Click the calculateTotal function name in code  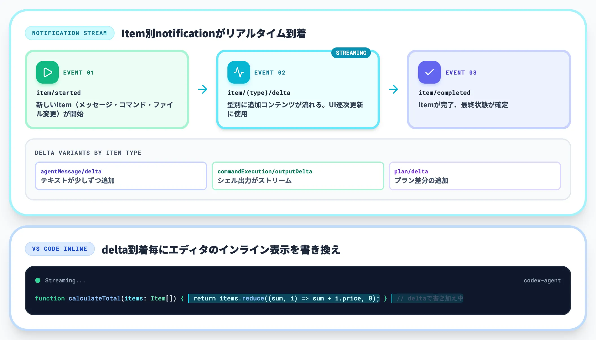[95, 298]
